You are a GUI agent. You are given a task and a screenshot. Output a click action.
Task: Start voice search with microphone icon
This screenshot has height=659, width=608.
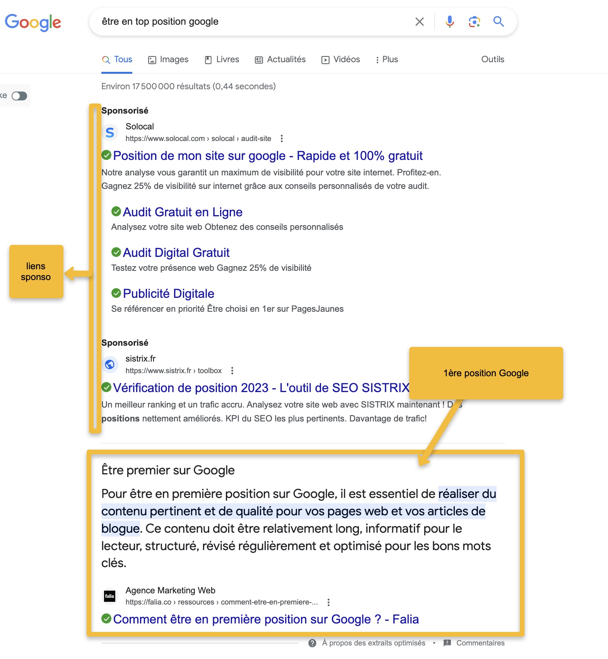[x=449, y=22]
